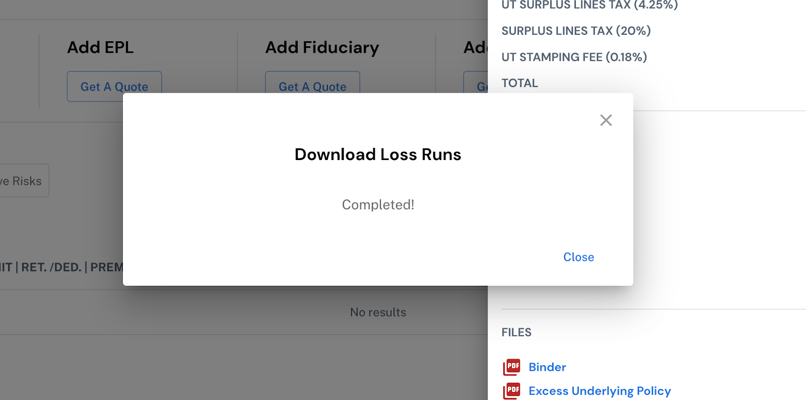This screenshot has width=806, height=400.
Task: Click the Excess Underlying Policy PDF icon
Action: tap(512, 391)
